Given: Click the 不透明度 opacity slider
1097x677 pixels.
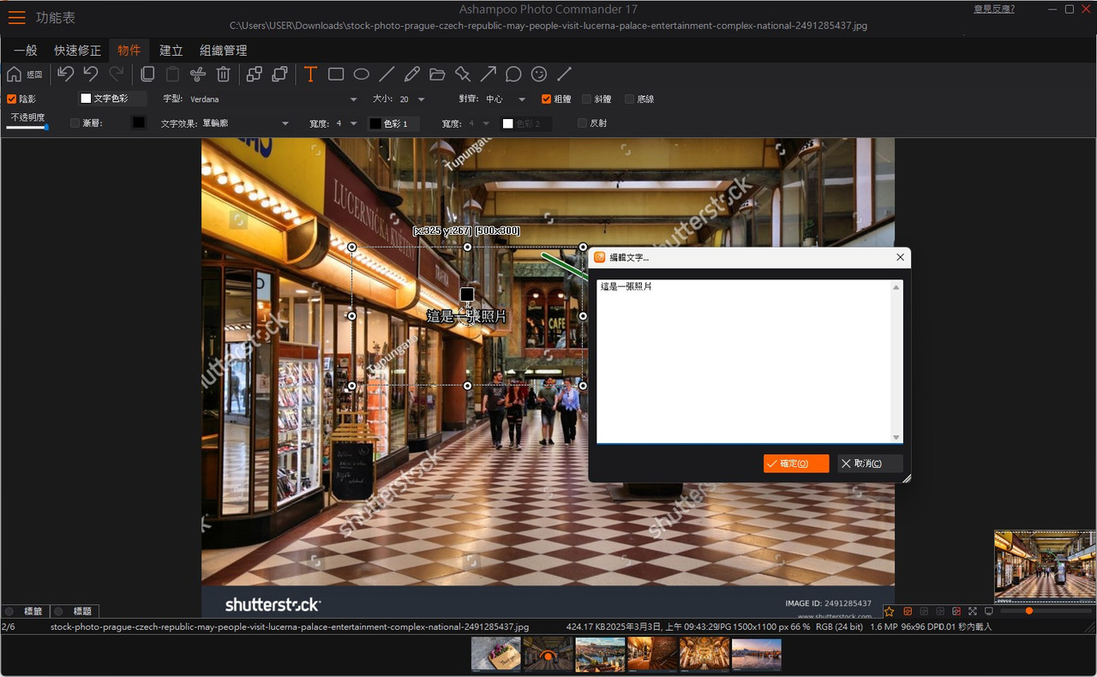Looking at the screenshot, I should point(27,127).
